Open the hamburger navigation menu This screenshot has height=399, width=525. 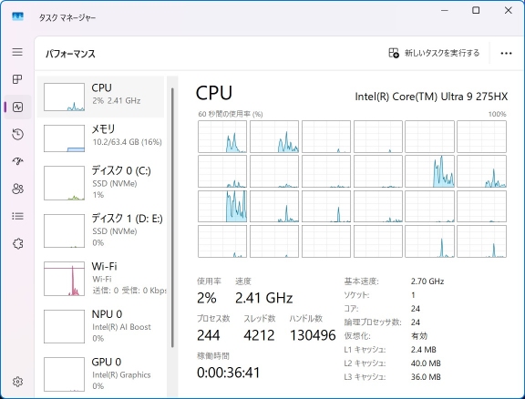tap(17, 52)
